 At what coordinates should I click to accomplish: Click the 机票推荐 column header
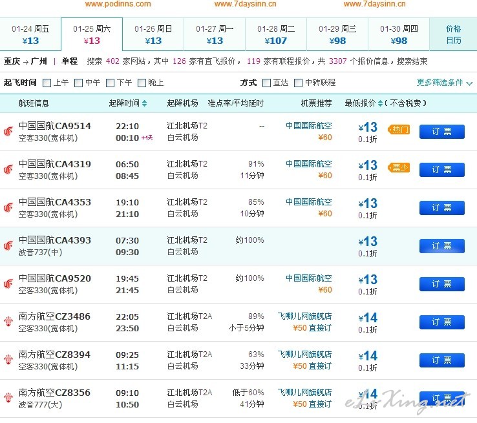(x=316, y=103)
